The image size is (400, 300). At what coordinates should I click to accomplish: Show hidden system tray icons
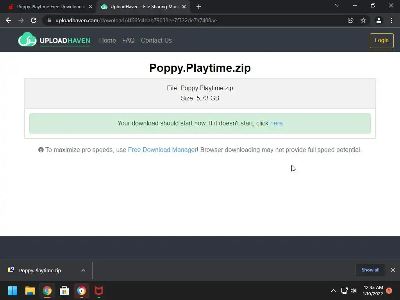[x=334, y=291]
